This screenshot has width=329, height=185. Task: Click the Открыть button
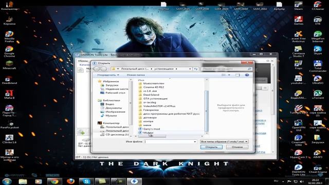pos(211,147)
